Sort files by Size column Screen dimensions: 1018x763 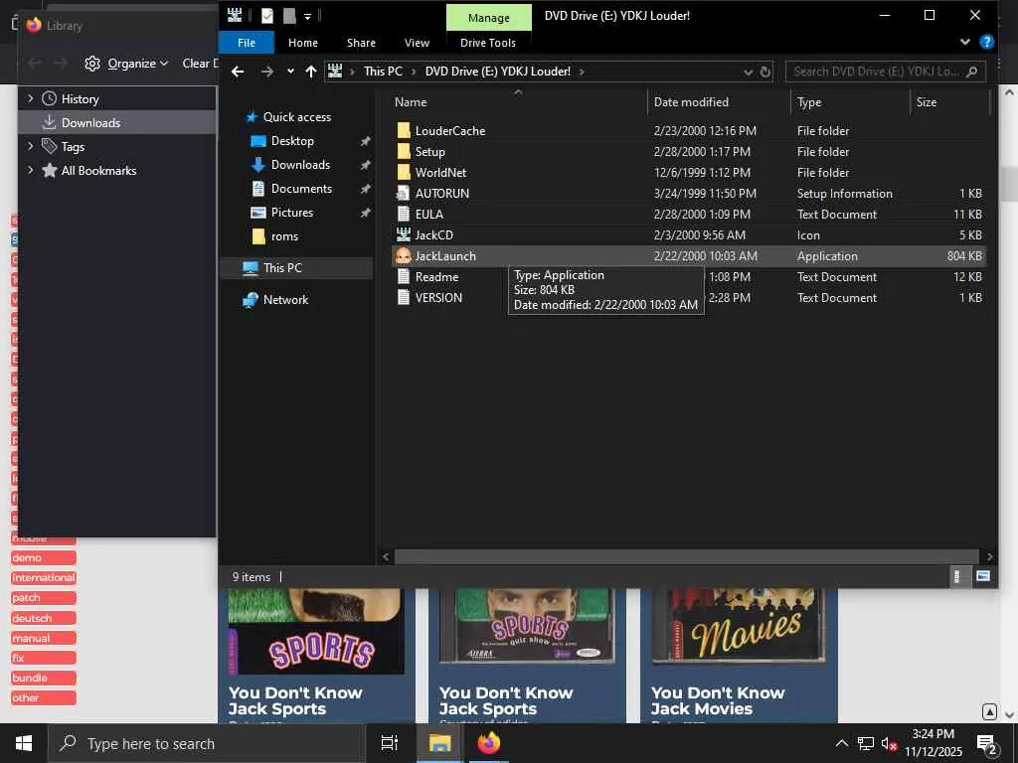tap(927, 102)
